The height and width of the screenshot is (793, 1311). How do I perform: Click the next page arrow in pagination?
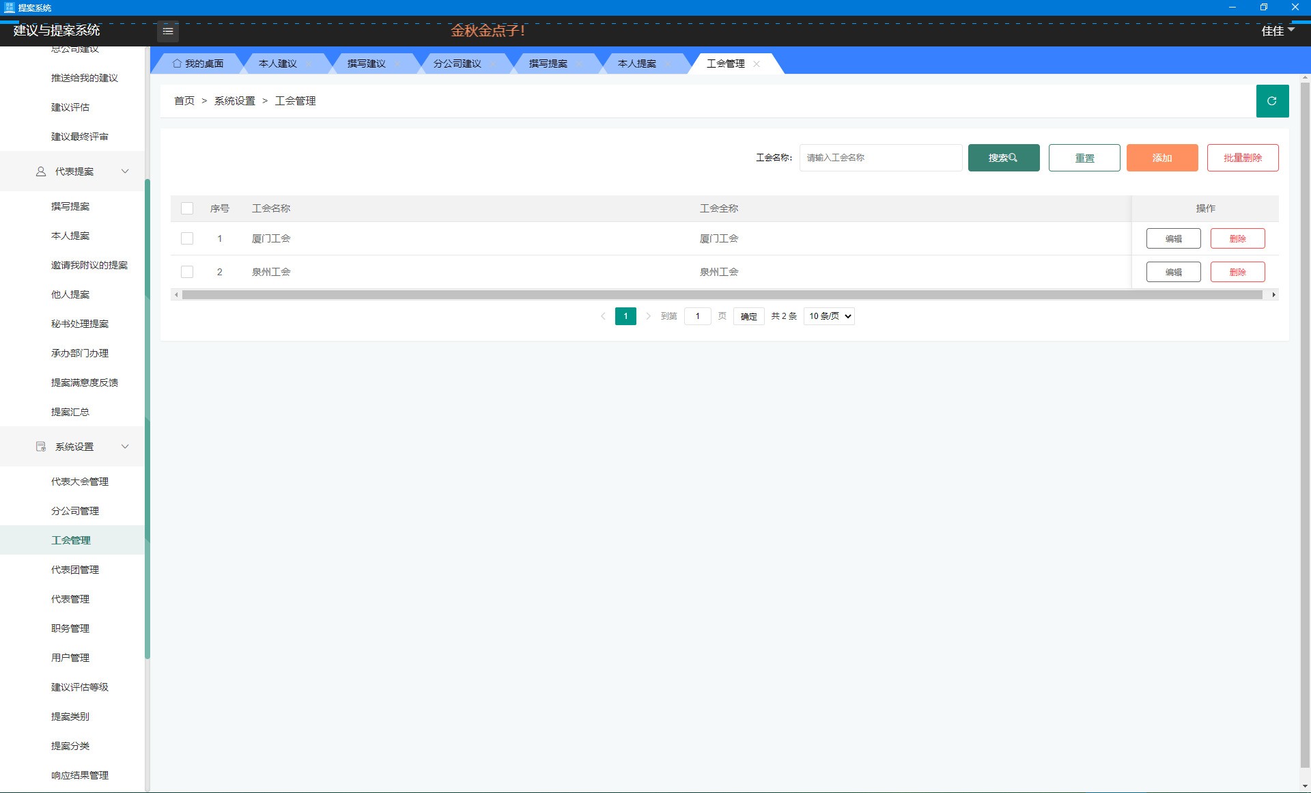[648, 316]
